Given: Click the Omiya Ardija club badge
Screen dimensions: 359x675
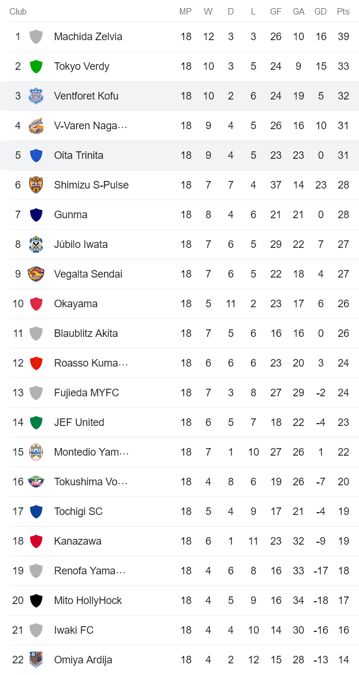Looking at the screenshot, I should click(x=36, y=659).
